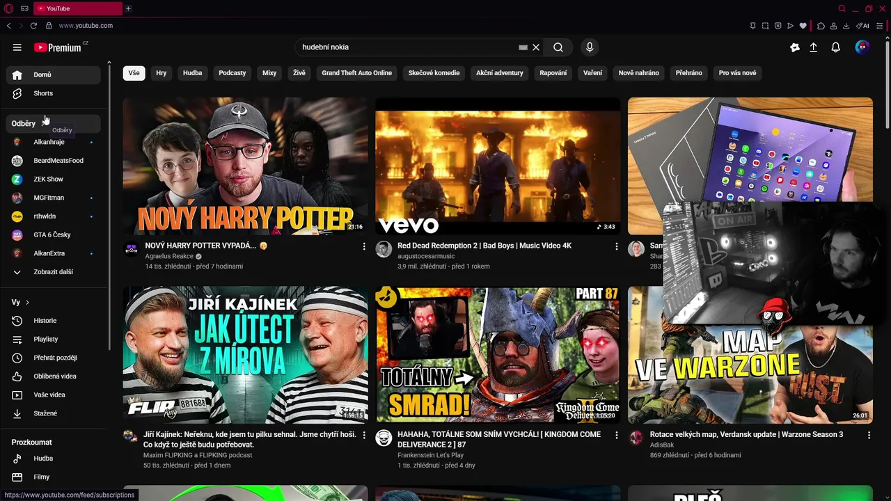Open more options for Kingdom Come Deliverance video
Viewport: 891px width, 501px height.
[616, 435]
